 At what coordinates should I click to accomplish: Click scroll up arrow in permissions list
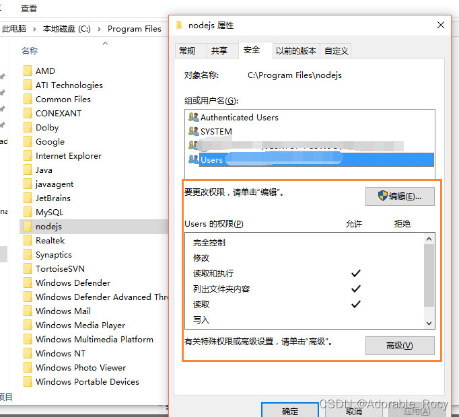coord(429,239)
